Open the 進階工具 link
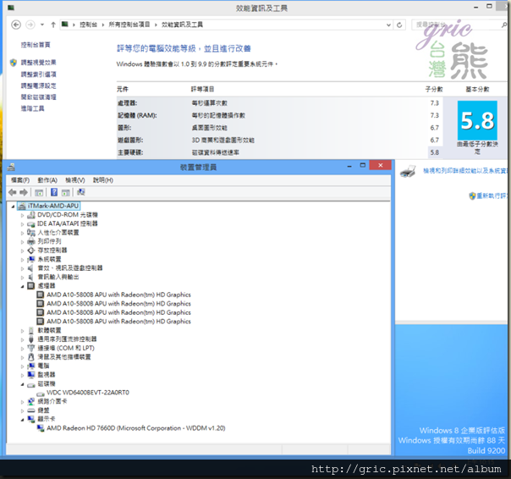The height and width of the screenshot is (479, 511). [33, 108]
